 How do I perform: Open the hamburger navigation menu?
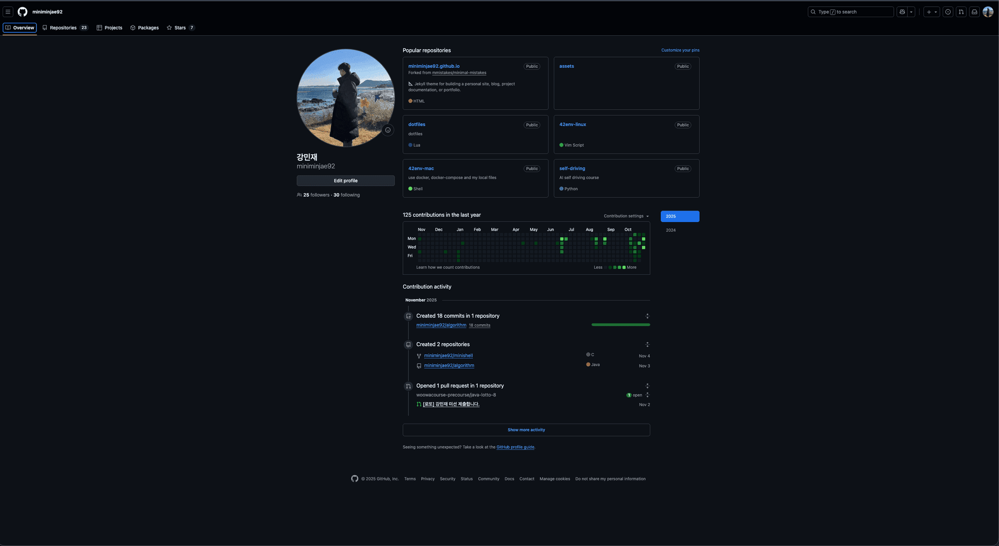[8, 12]
